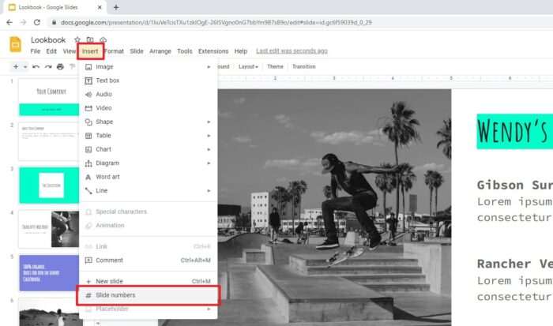Expand the Shape submenu arrow
The image size is (553, 326).
(209, 122)
